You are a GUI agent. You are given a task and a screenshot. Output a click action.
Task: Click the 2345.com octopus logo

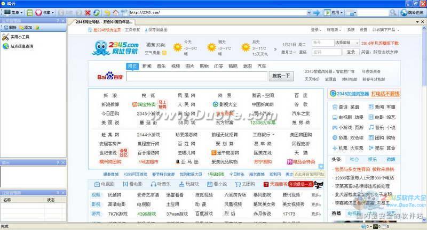click(115, 48)
